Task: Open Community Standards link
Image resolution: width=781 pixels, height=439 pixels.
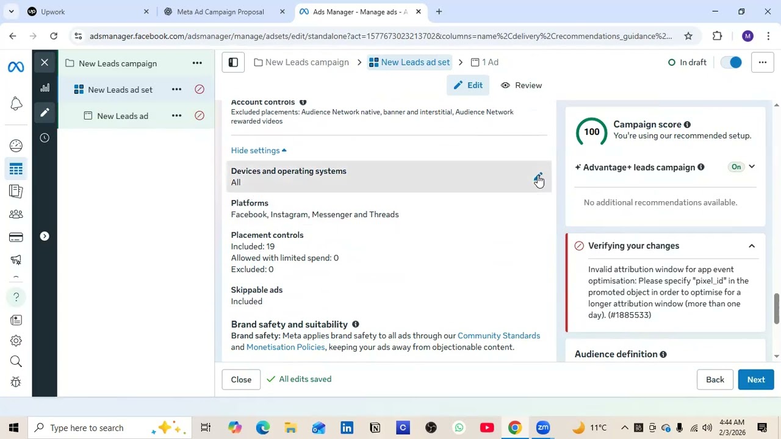Action: 498,336
